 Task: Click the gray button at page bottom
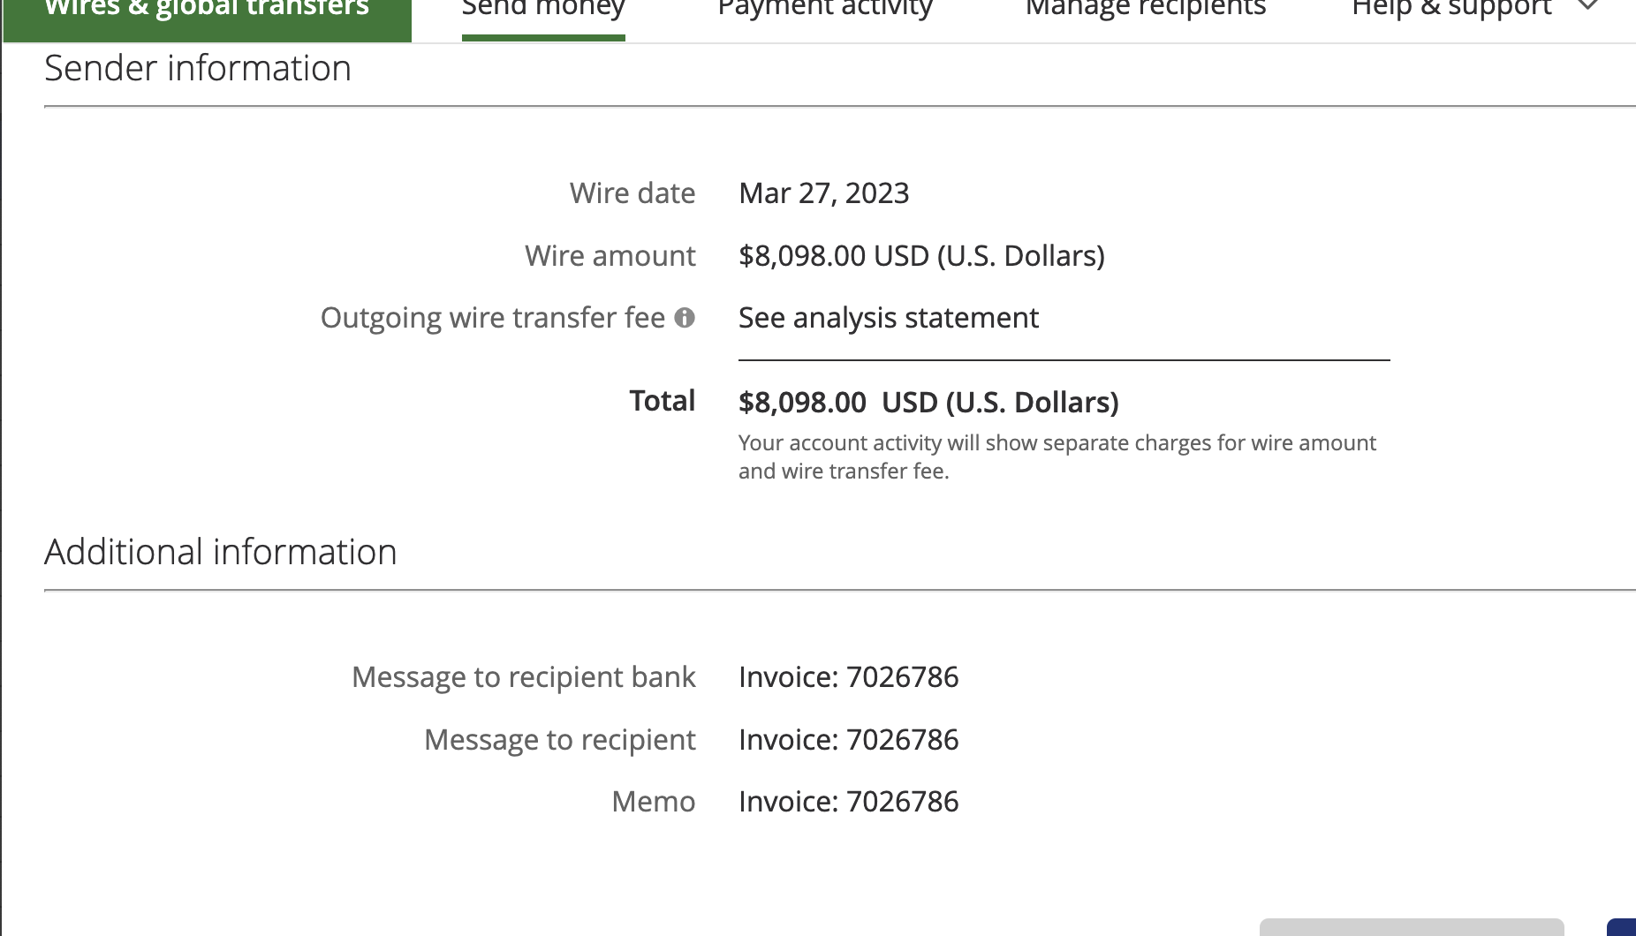click(1412, 927)
